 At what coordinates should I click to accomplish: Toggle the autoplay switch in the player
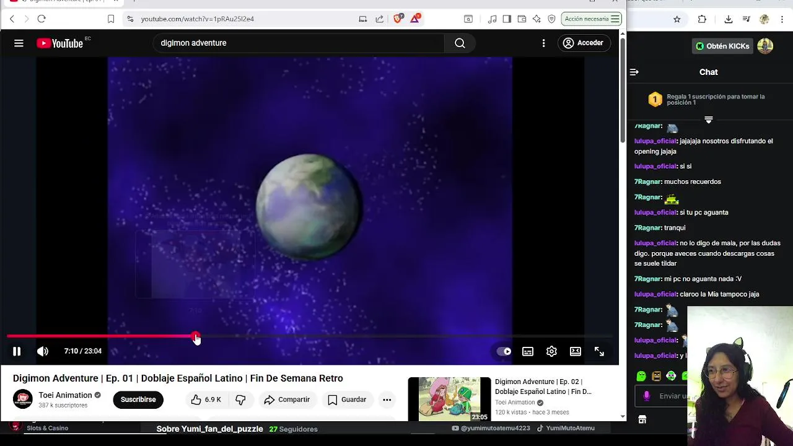tap(504, 351)
